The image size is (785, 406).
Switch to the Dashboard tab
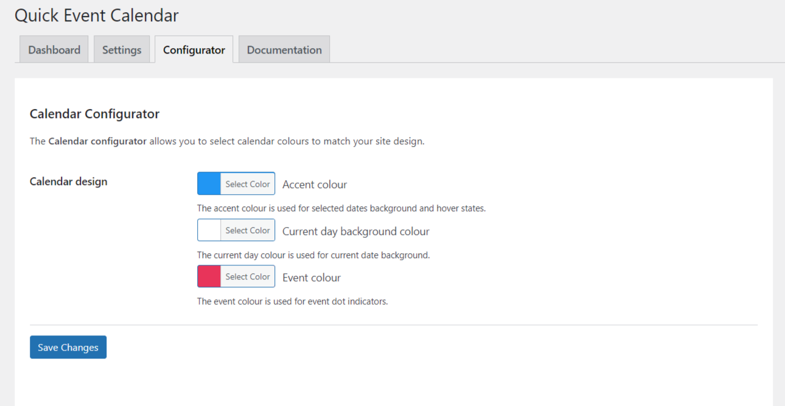pyautogui.click(x=54, y=49)
